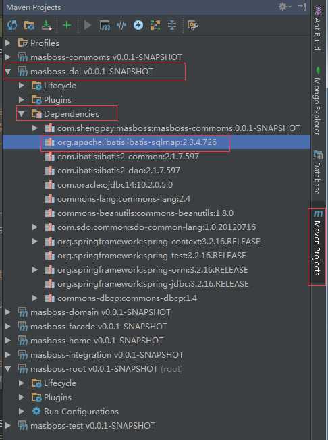Open the Ant Build tool tab

click(x=318, y=28)
